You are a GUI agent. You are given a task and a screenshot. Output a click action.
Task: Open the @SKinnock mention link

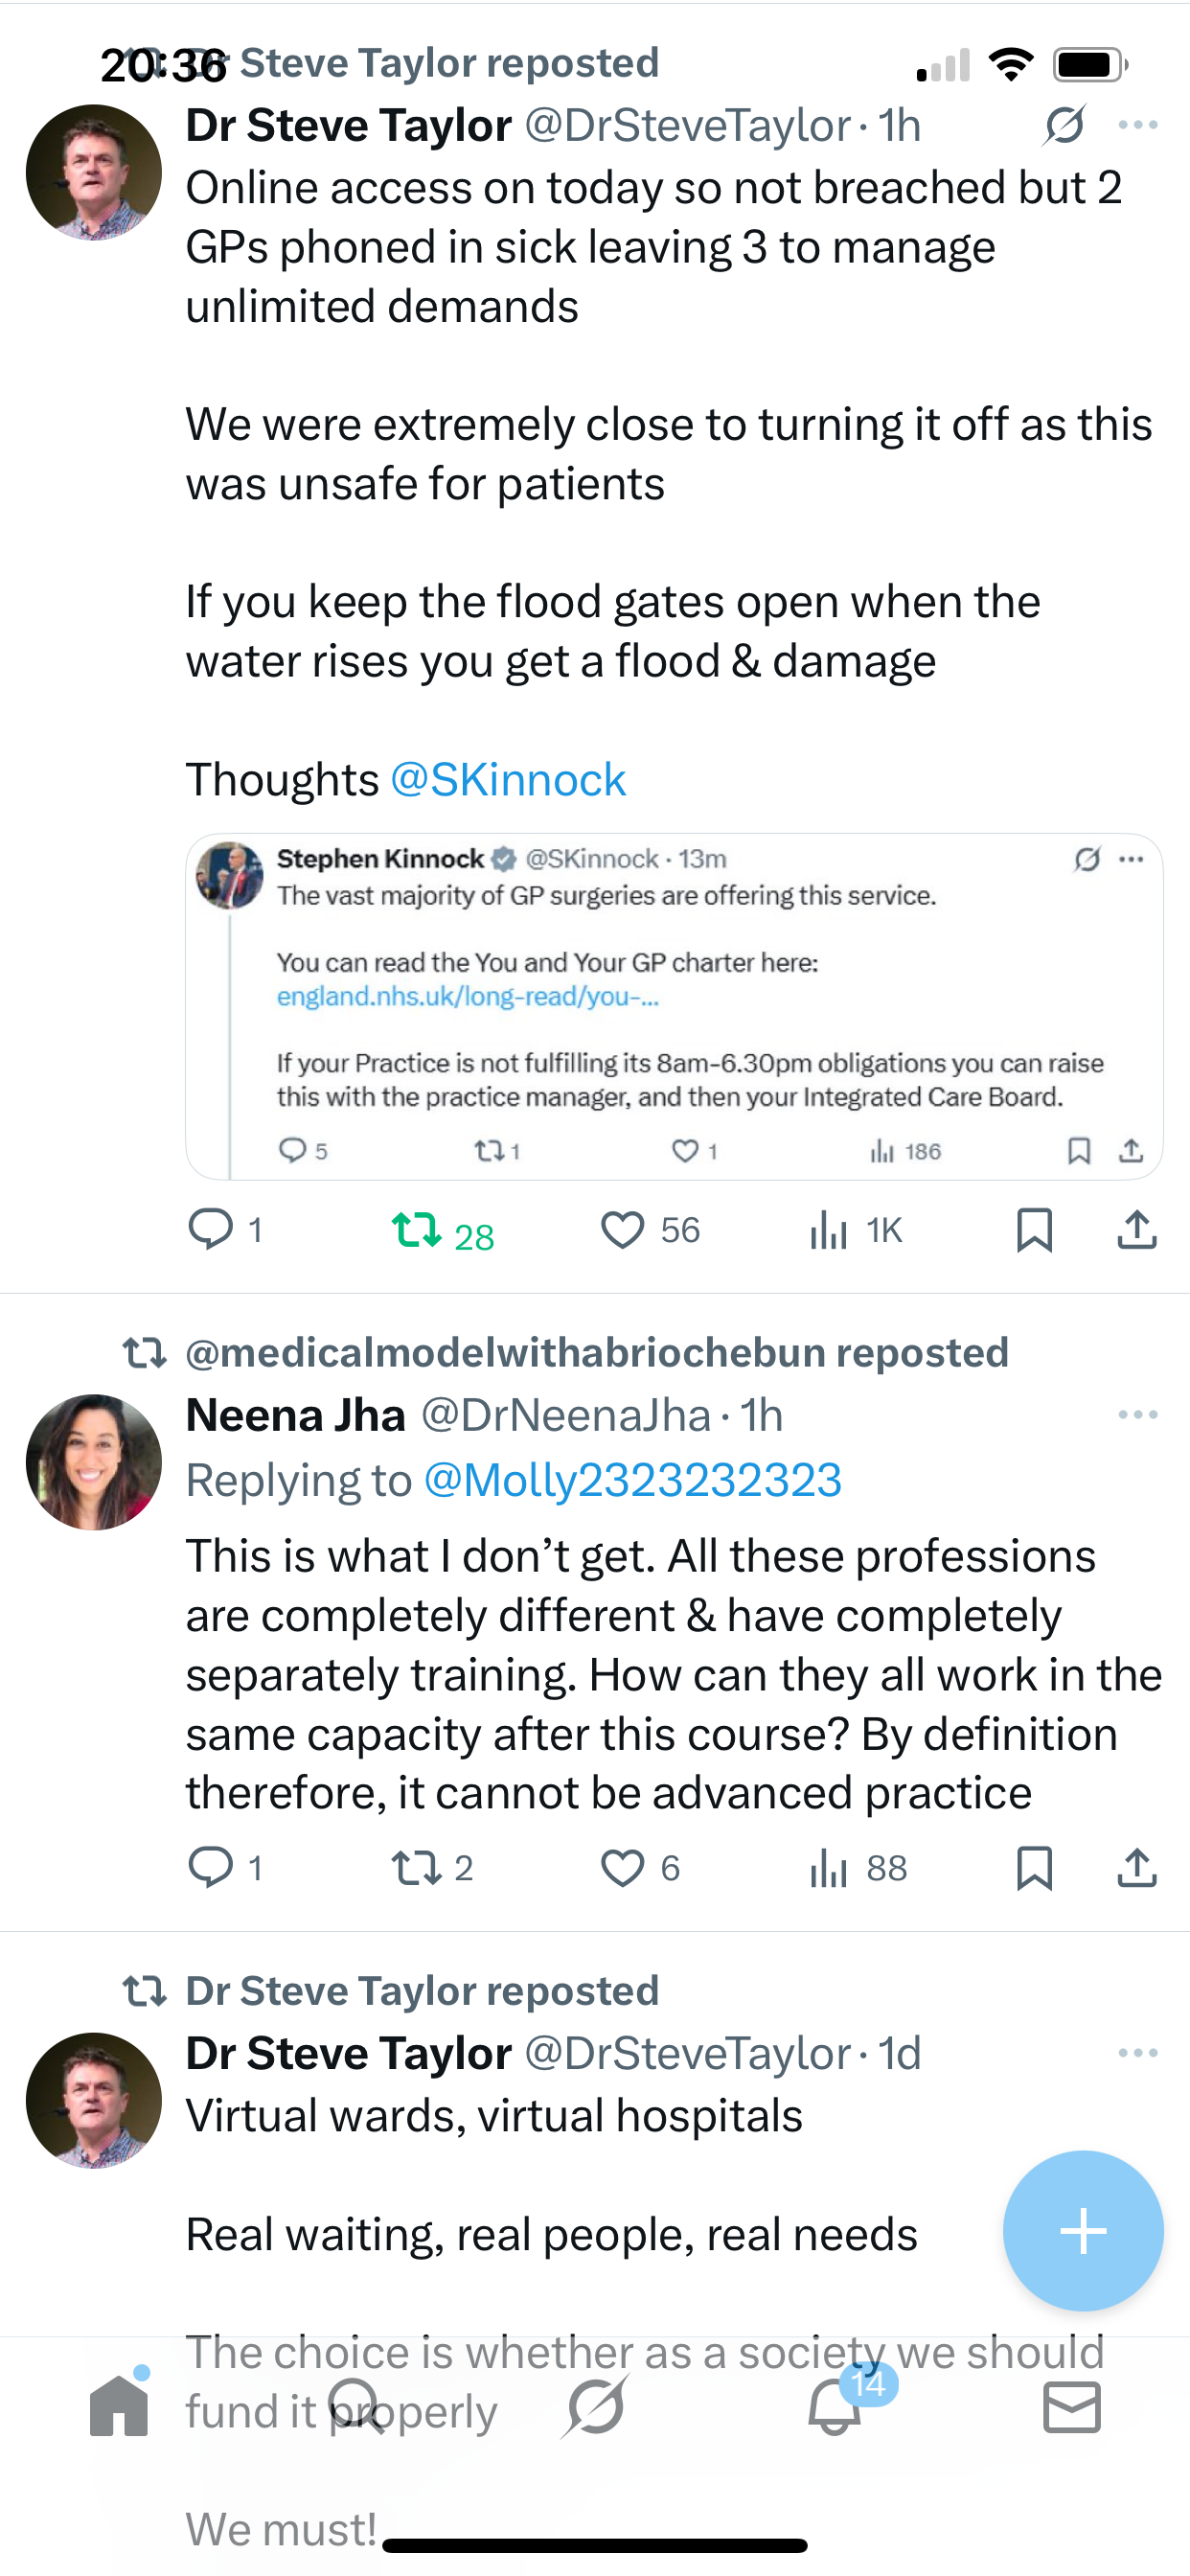(508, 780)
